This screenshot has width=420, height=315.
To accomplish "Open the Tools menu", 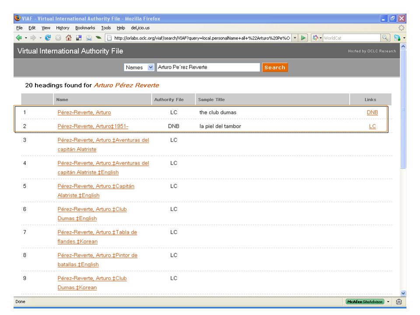I will coord(106,28).
